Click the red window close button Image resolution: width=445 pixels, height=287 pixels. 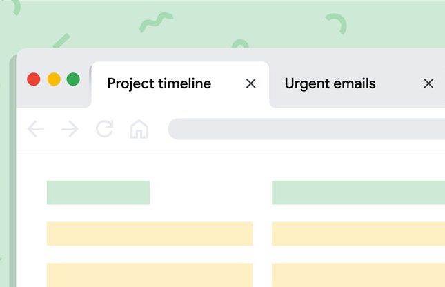coord(33,79)
